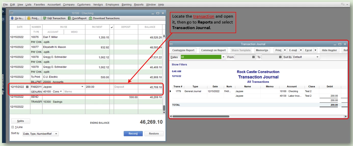Click the Customize Report button

(x=183, y=50)
